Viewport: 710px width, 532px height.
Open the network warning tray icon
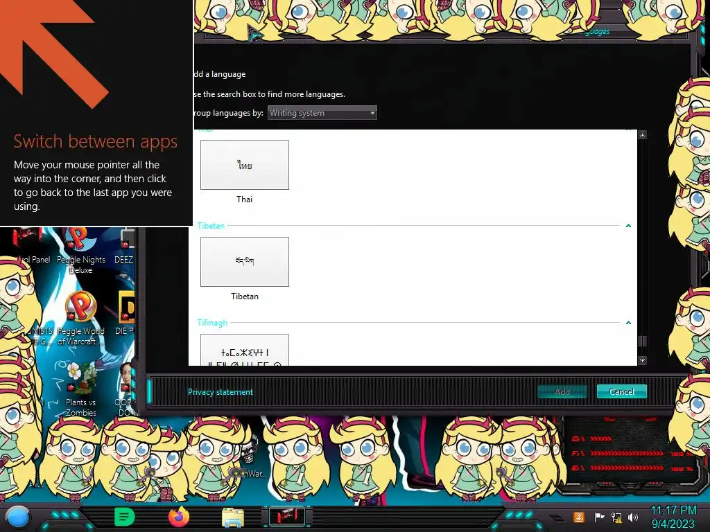tap(616, 517)
